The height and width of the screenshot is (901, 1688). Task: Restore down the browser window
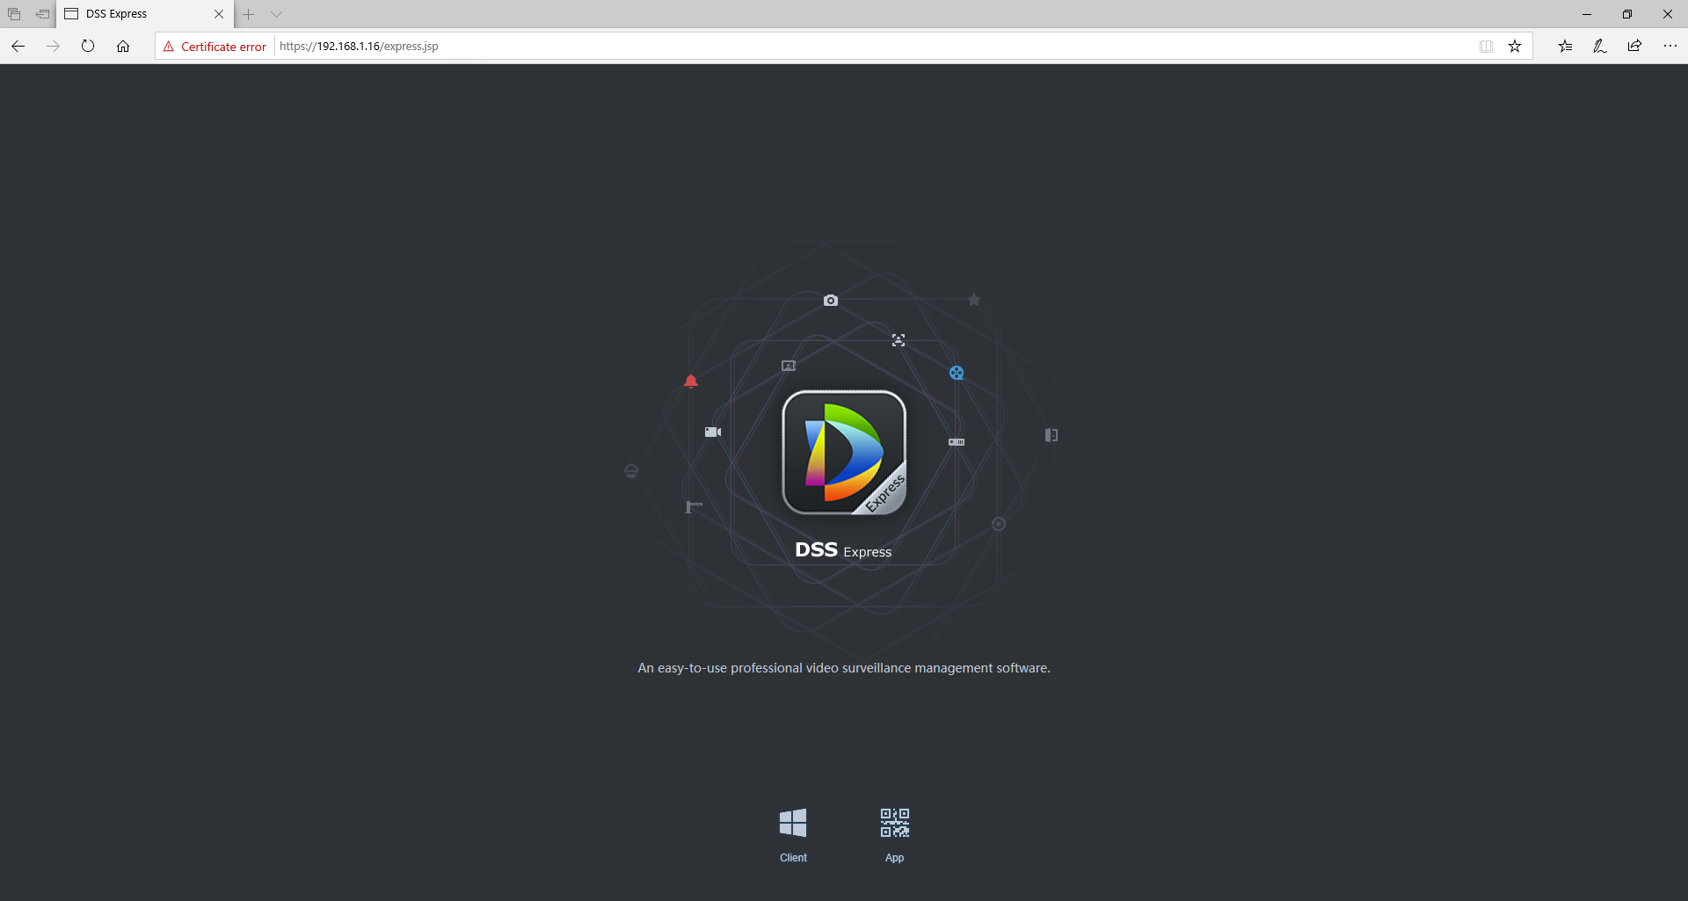click(x=1627, y=14)
